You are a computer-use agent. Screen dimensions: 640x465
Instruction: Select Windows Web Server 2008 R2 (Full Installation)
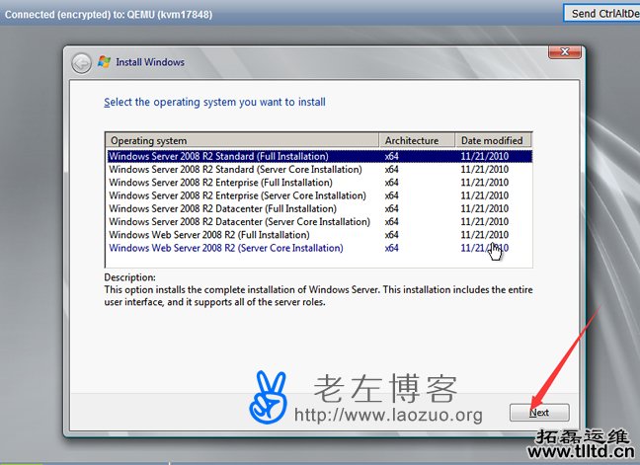[320, 235]
